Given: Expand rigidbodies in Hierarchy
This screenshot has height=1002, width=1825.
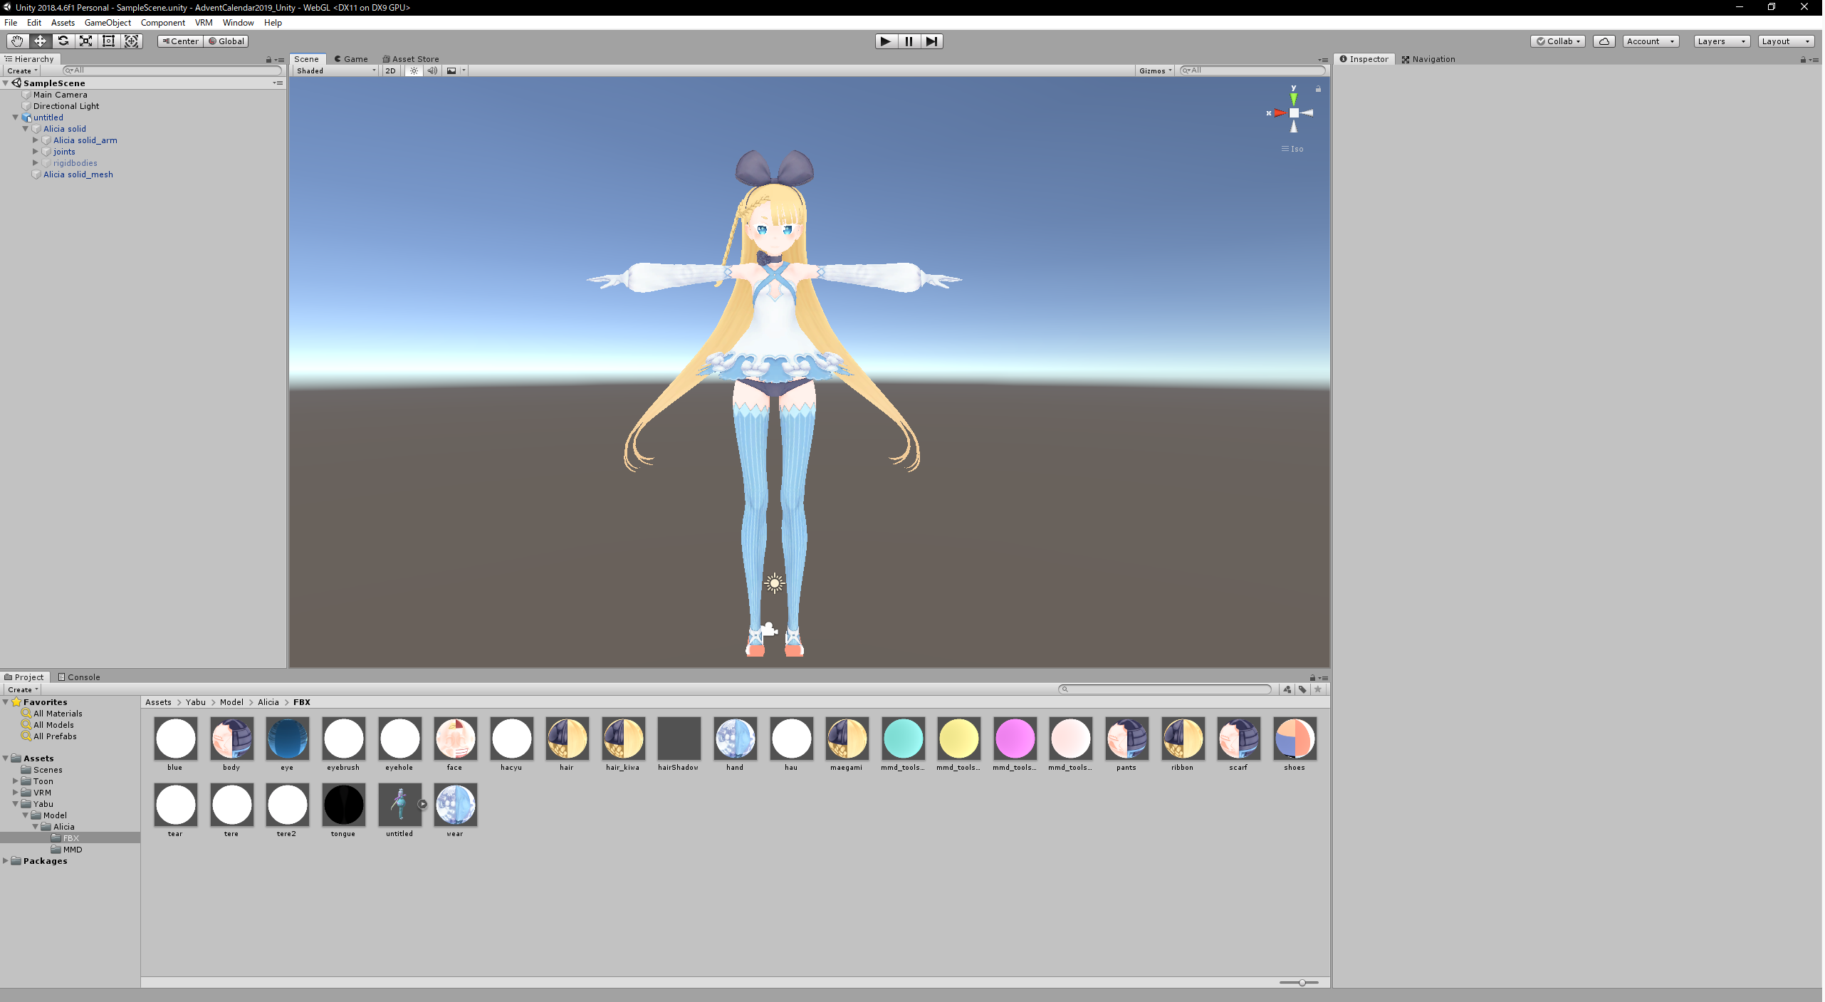Looking at the screenshot, I should click(35, 163).
